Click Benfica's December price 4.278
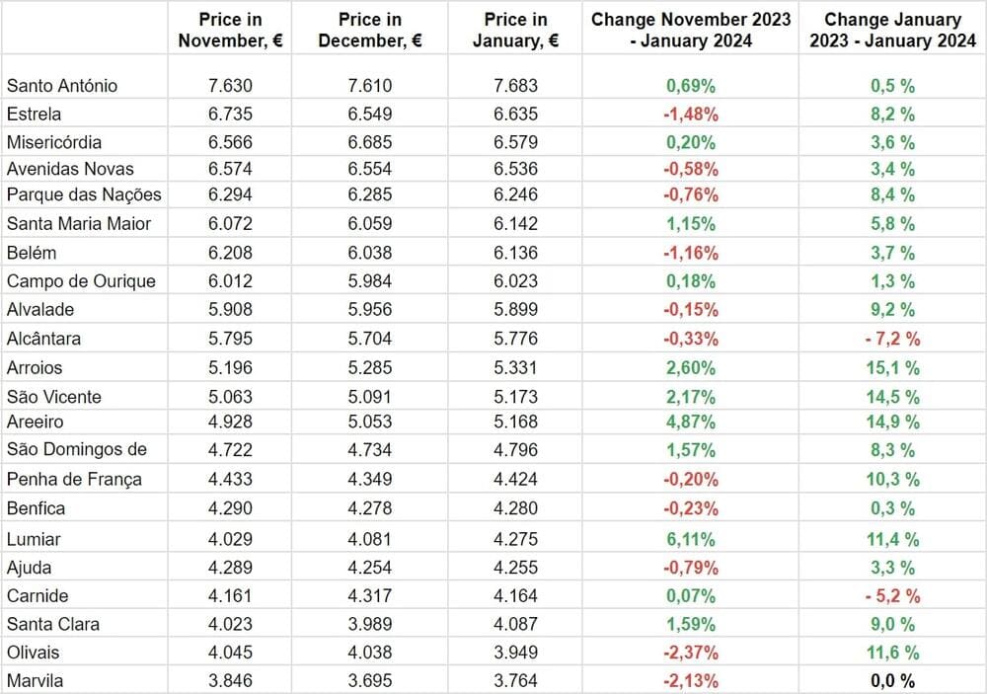The height and width of the screenshot is (694, 987). (x=370, y=509)
